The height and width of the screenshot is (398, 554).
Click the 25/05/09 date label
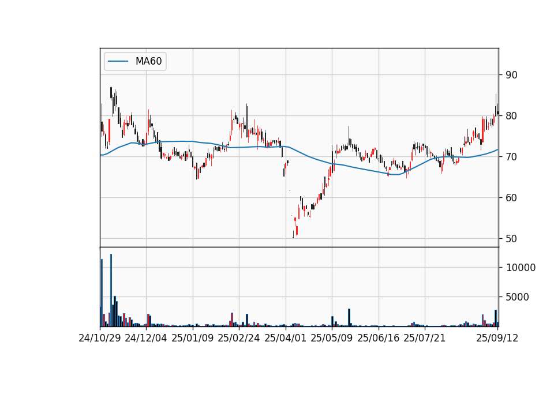tap(332, 338)
